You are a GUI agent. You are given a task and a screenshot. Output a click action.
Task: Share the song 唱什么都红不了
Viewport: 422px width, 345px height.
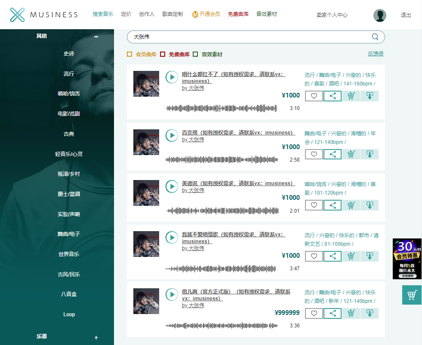(x=333, y=96)
